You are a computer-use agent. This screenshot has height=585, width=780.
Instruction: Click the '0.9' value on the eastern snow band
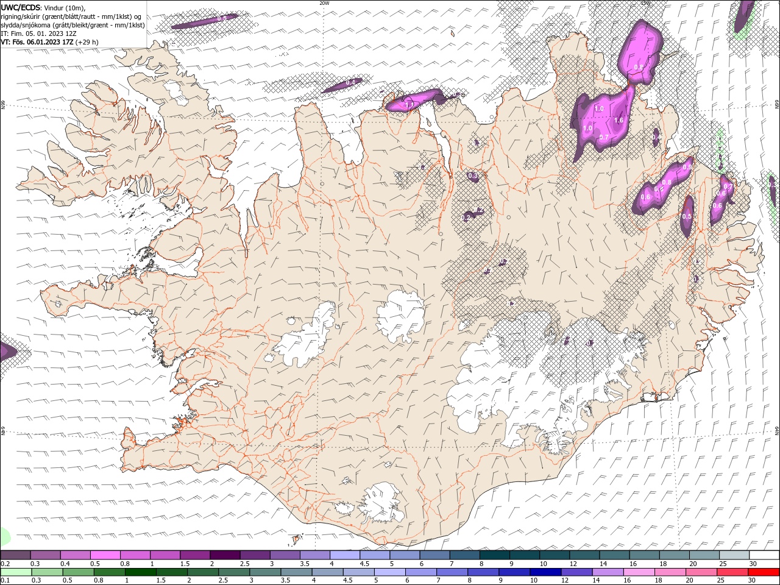click(687, 167)
